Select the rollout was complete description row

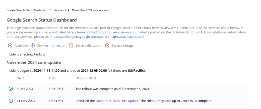[x=128, y=89]
